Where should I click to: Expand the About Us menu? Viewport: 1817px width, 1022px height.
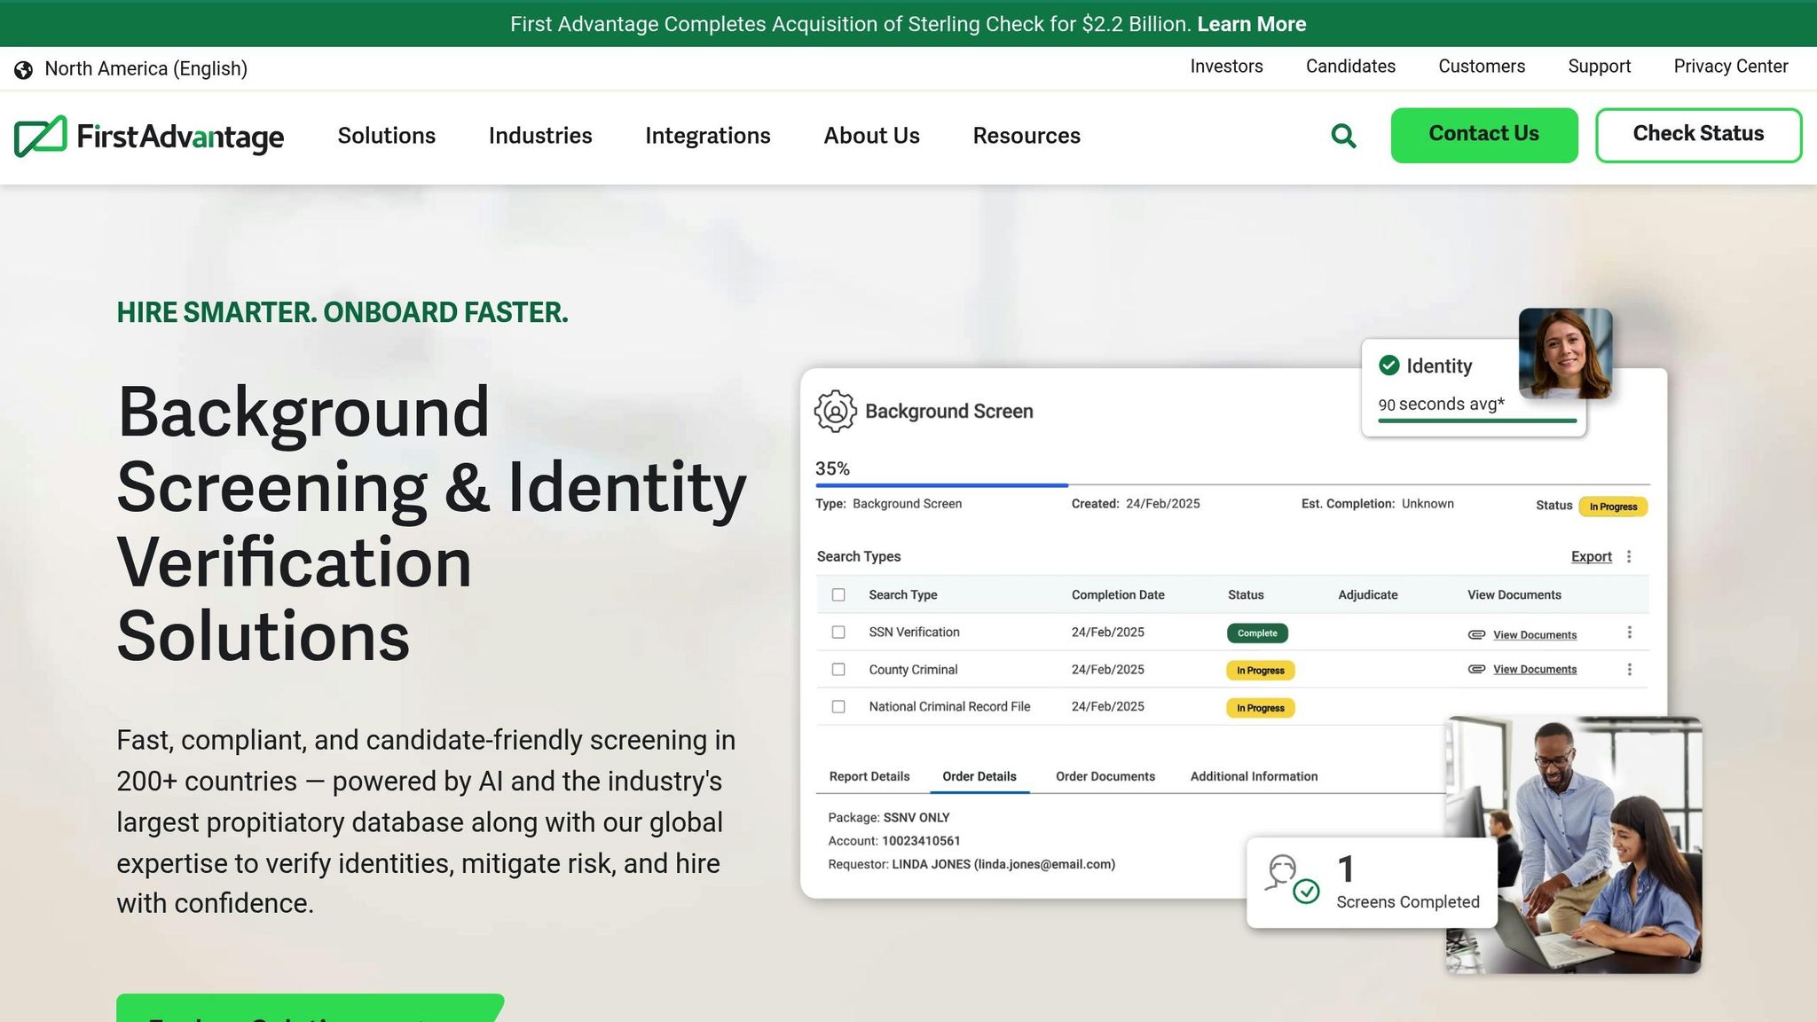tap(871, 136)
